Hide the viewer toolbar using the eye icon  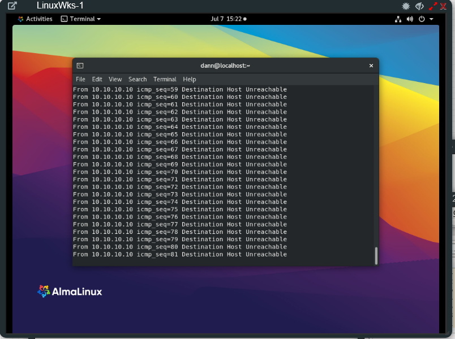click(x=419, y=6)
